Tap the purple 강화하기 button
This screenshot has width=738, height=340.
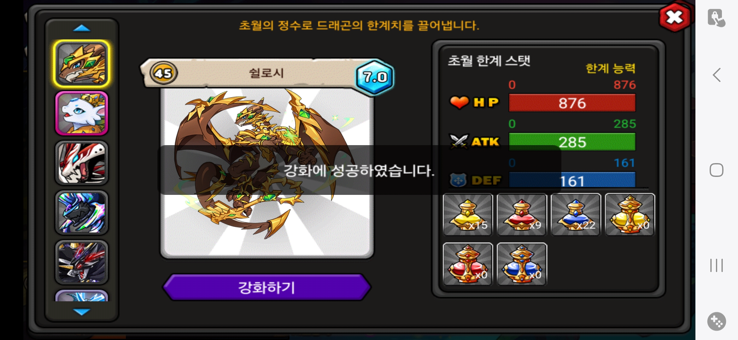pyautogui.click(x=267, y=287)
